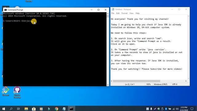The height and width of the screenshot is (111, 197).
Task: Open the Edit menu in Notepad
Action: [118, 13]
